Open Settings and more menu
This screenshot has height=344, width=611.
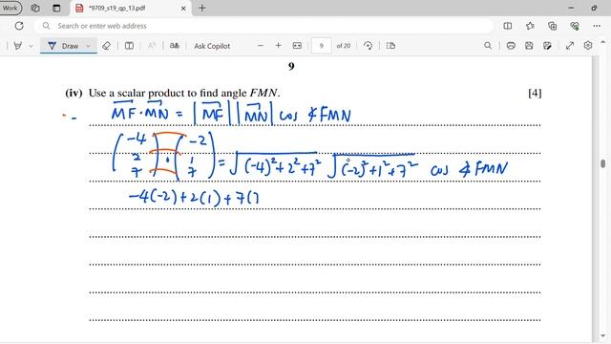coord(597,26)
